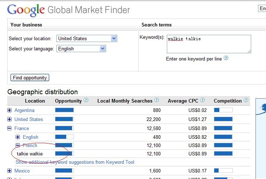Click the 22,200 searches value
The height and width of the screenshot is (179, 266).
point(153,119)
